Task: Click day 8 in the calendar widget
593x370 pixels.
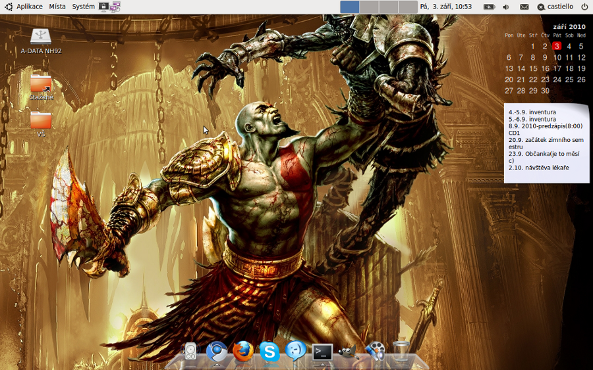Action: [x=532, y=57]
